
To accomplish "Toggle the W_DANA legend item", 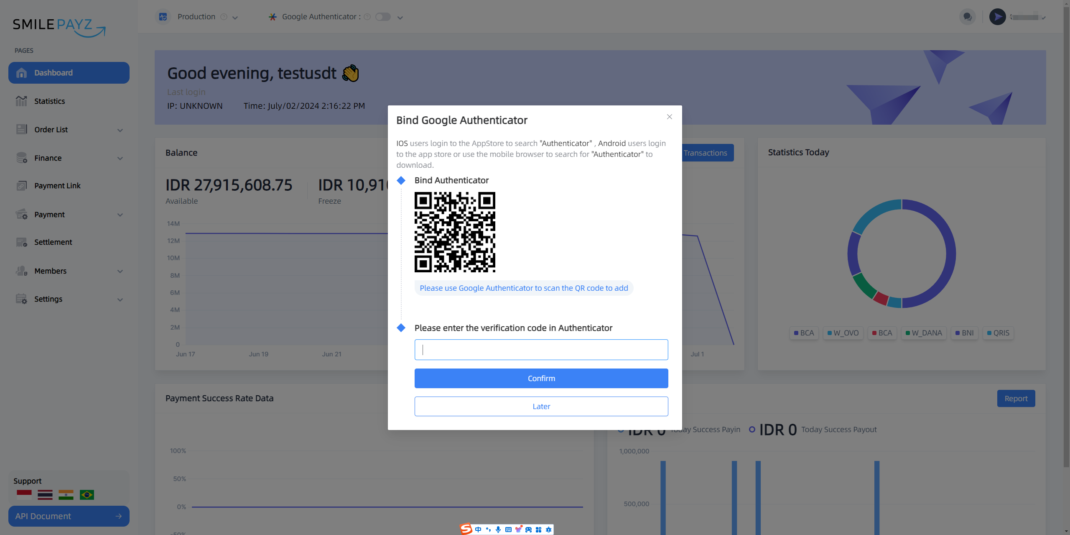I will pyautogui.click(x=924, y=333).
